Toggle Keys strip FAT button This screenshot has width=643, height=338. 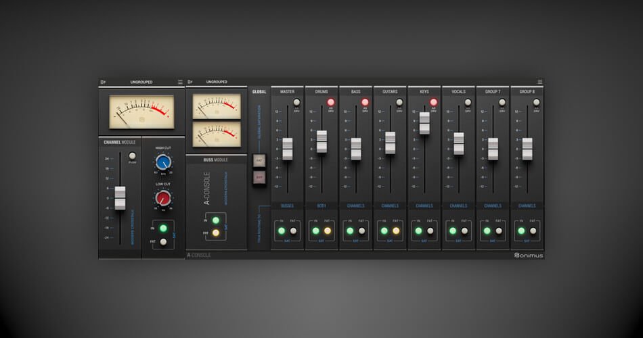pos(430,231)
